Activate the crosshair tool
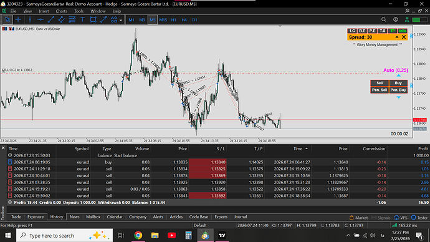Image resolution: width=430 pixels, height=242 pixels. (x=18, y=20)
